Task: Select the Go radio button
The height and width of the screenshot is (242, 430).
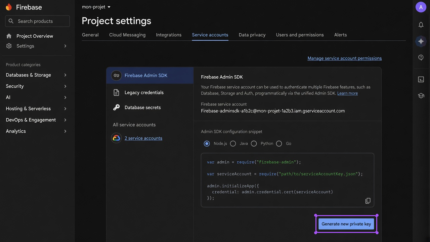Action: [279, 144]
